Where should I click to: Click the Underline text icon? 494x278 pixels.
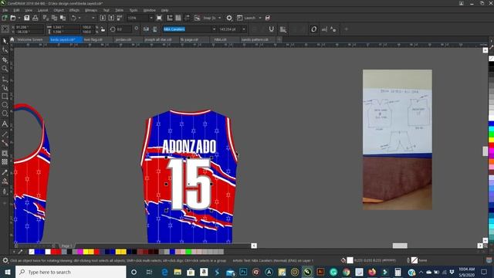coord(271,29)
